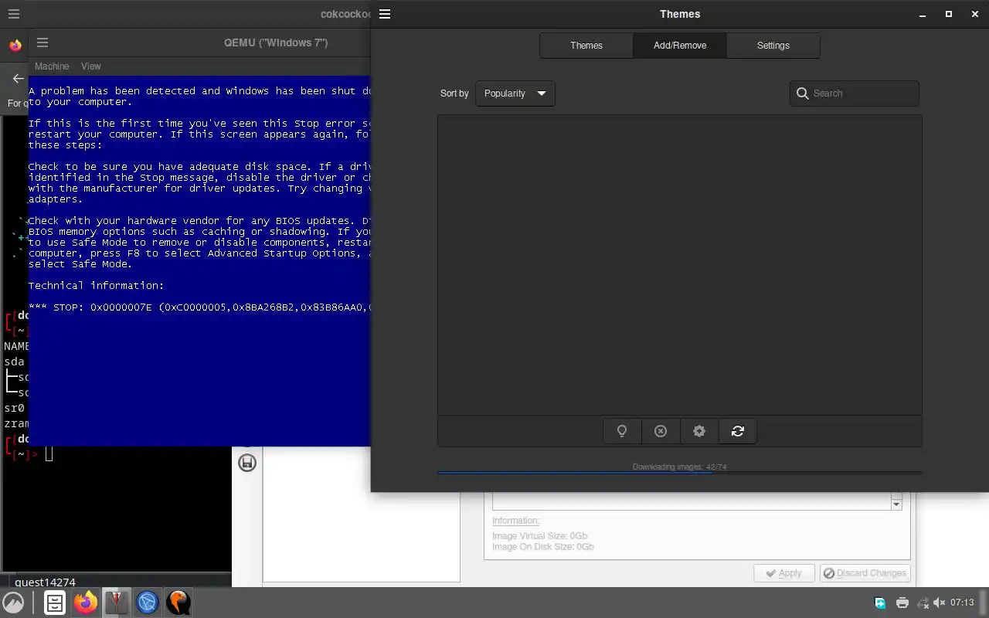
Task: Click the 07:13 clock
Action: pos(962,603)
